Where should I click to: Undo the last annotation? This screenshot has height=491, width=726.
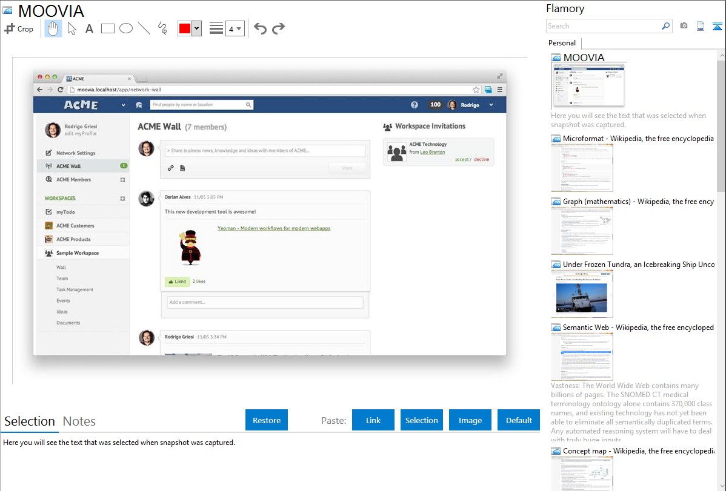tap(260, 28)
